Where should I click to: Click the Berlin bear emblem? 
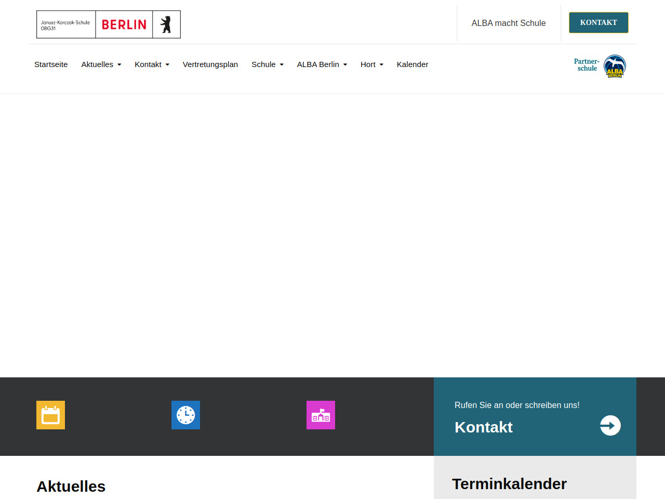(x=166, y=24)
